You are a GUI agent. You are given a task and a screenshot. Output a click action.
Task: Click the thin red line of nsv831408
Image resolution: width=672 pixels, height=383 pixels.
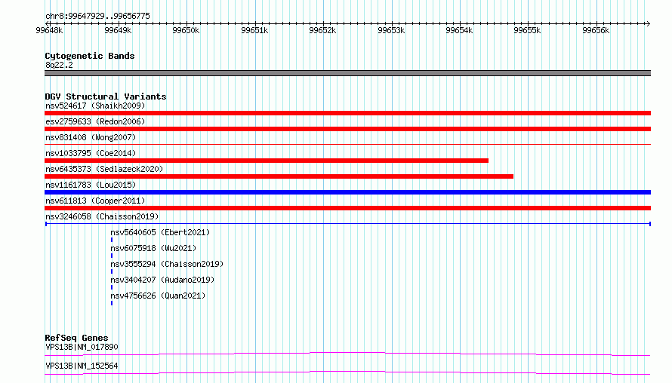(347, 145)
